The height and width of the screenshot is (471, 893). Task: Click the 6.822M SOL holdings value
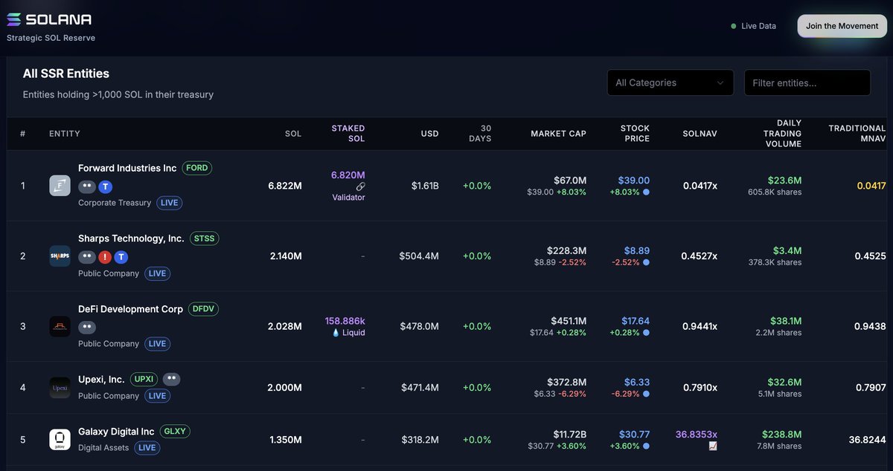[x=285, y=186]
